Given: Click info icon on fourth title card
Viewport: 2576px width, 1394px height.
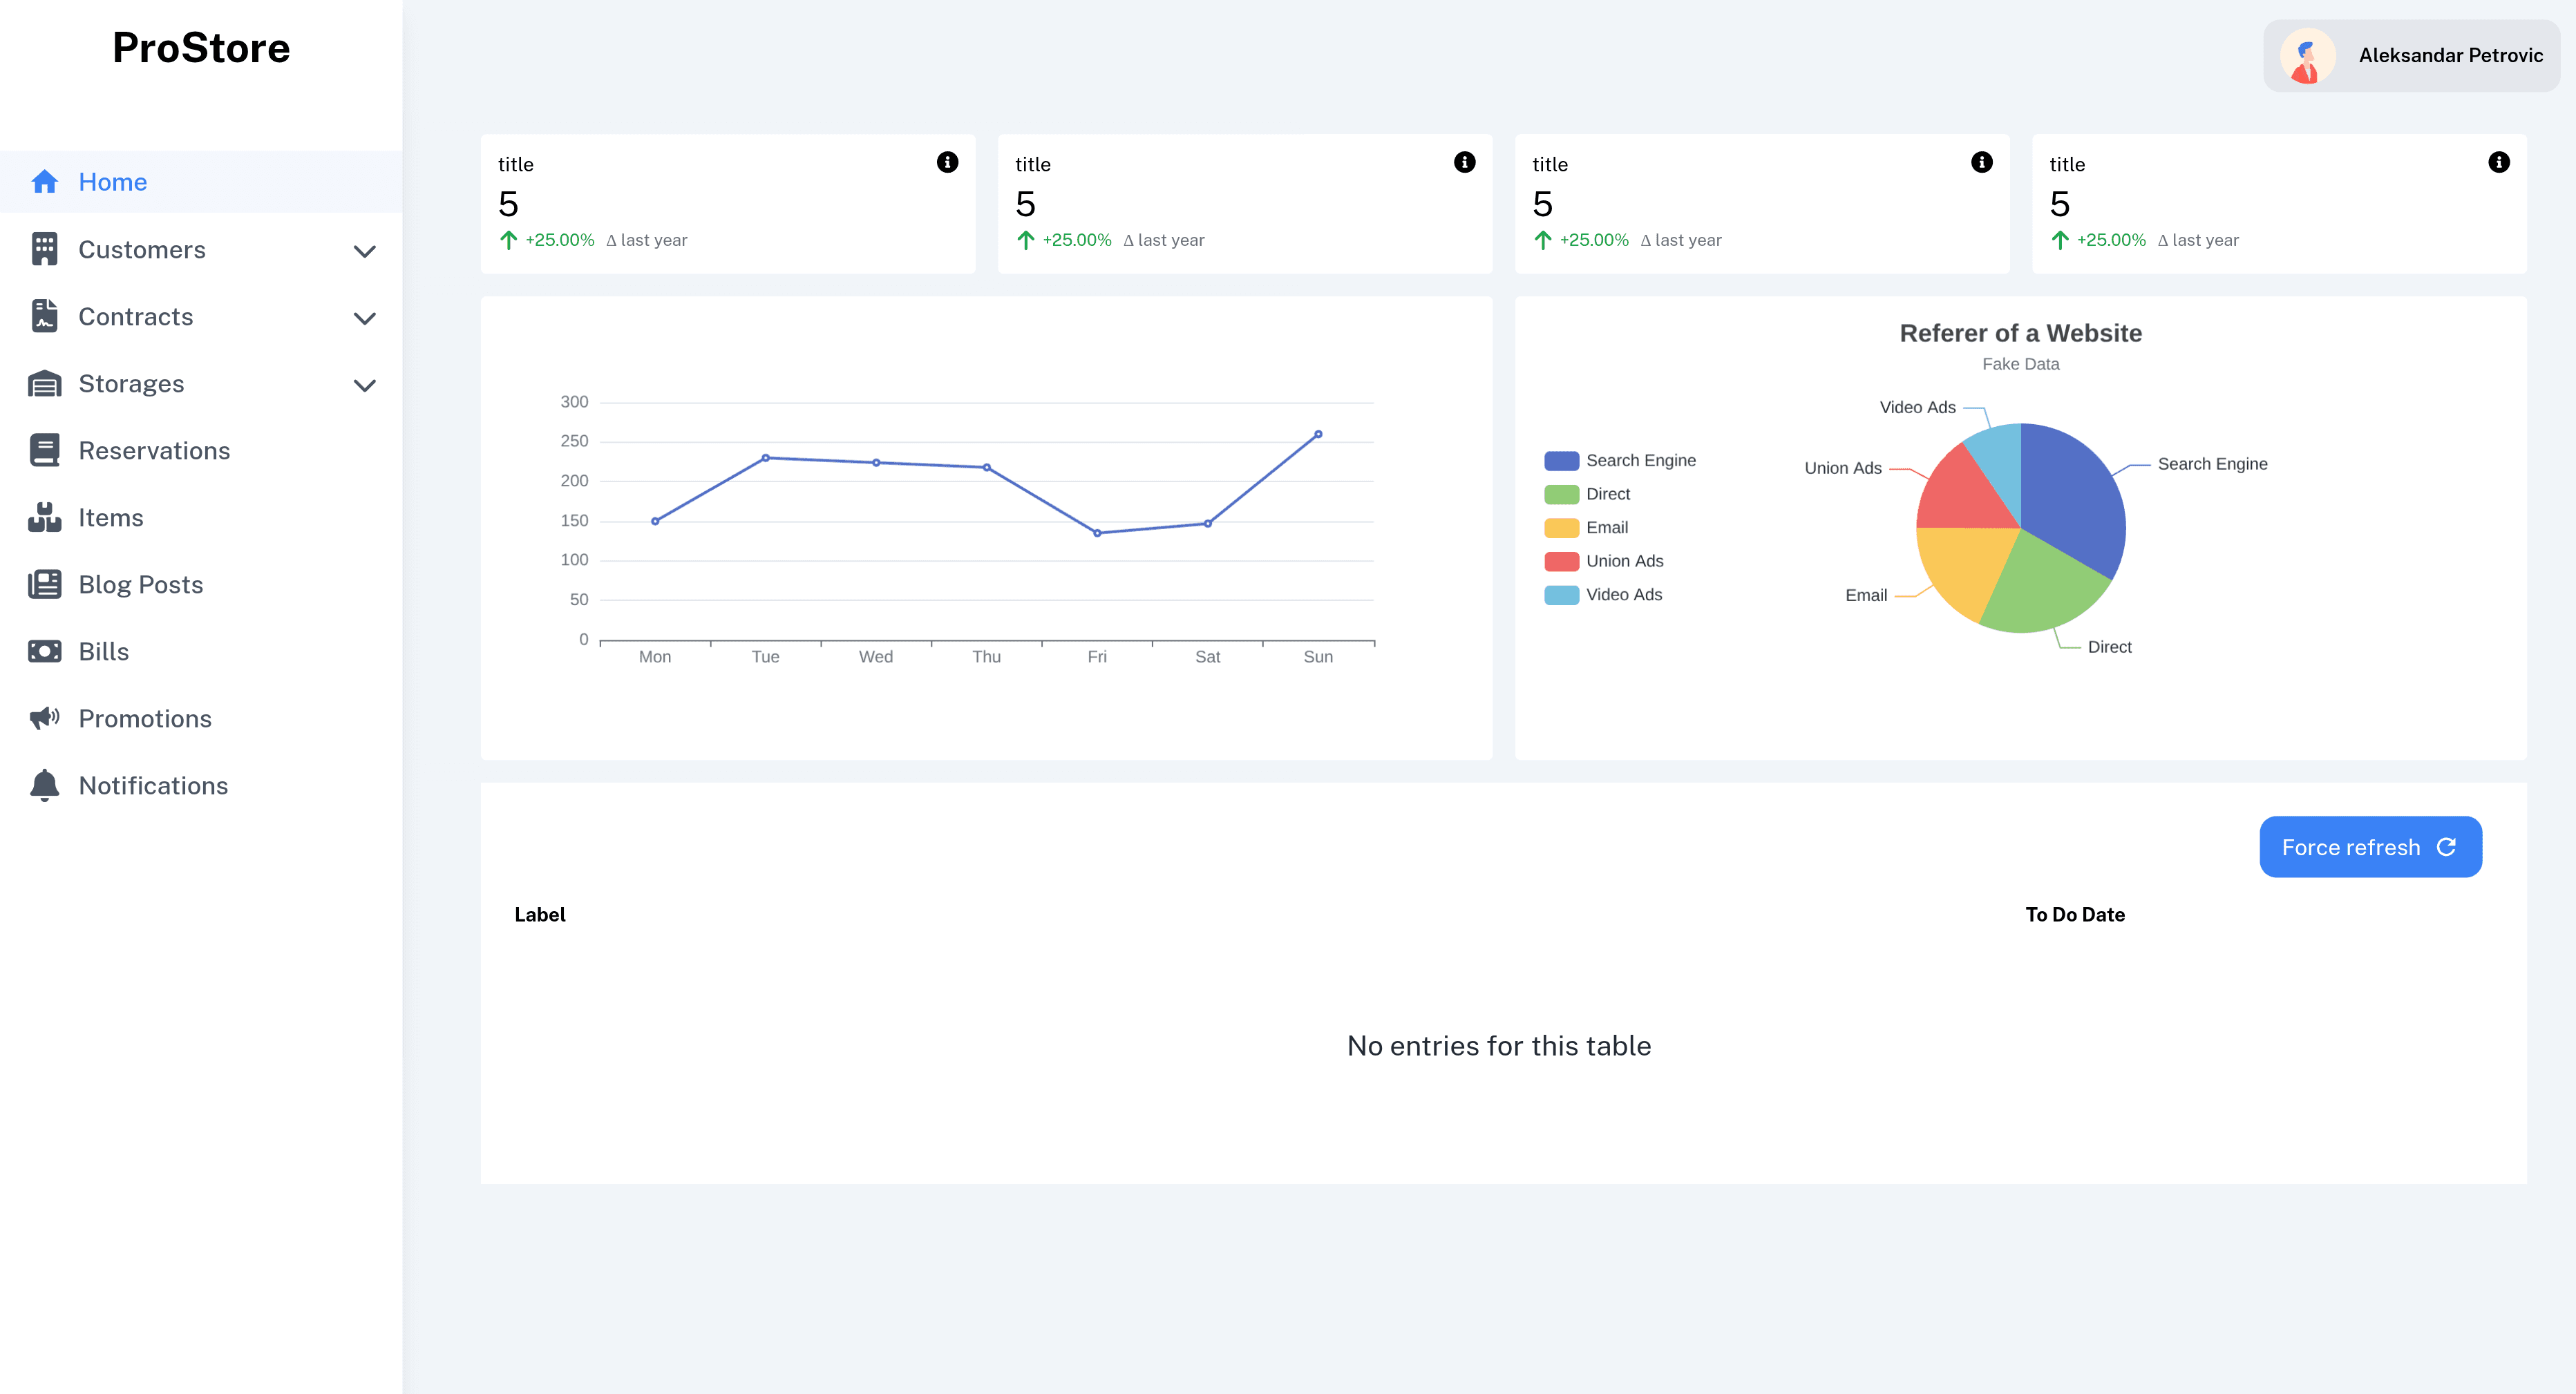Looking at the screenshot, I should [2498, 162].
